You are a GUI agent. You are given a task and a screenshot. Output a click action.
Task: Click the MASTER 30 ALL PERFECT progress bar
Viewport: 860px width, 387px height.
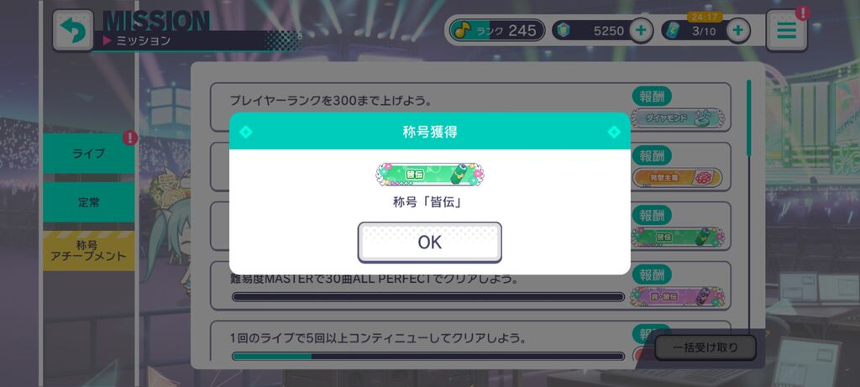428,297
